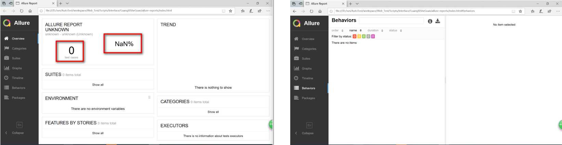Sort Behaviors by name
Viewport: 562px width, 145px height.
[356, 30]
